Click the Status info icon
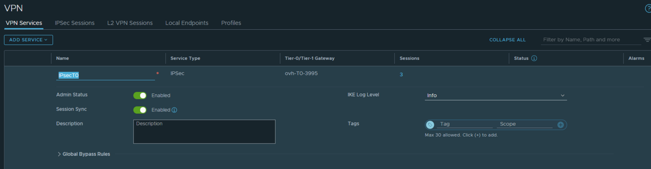651x169 pixels. click(534, 58)
